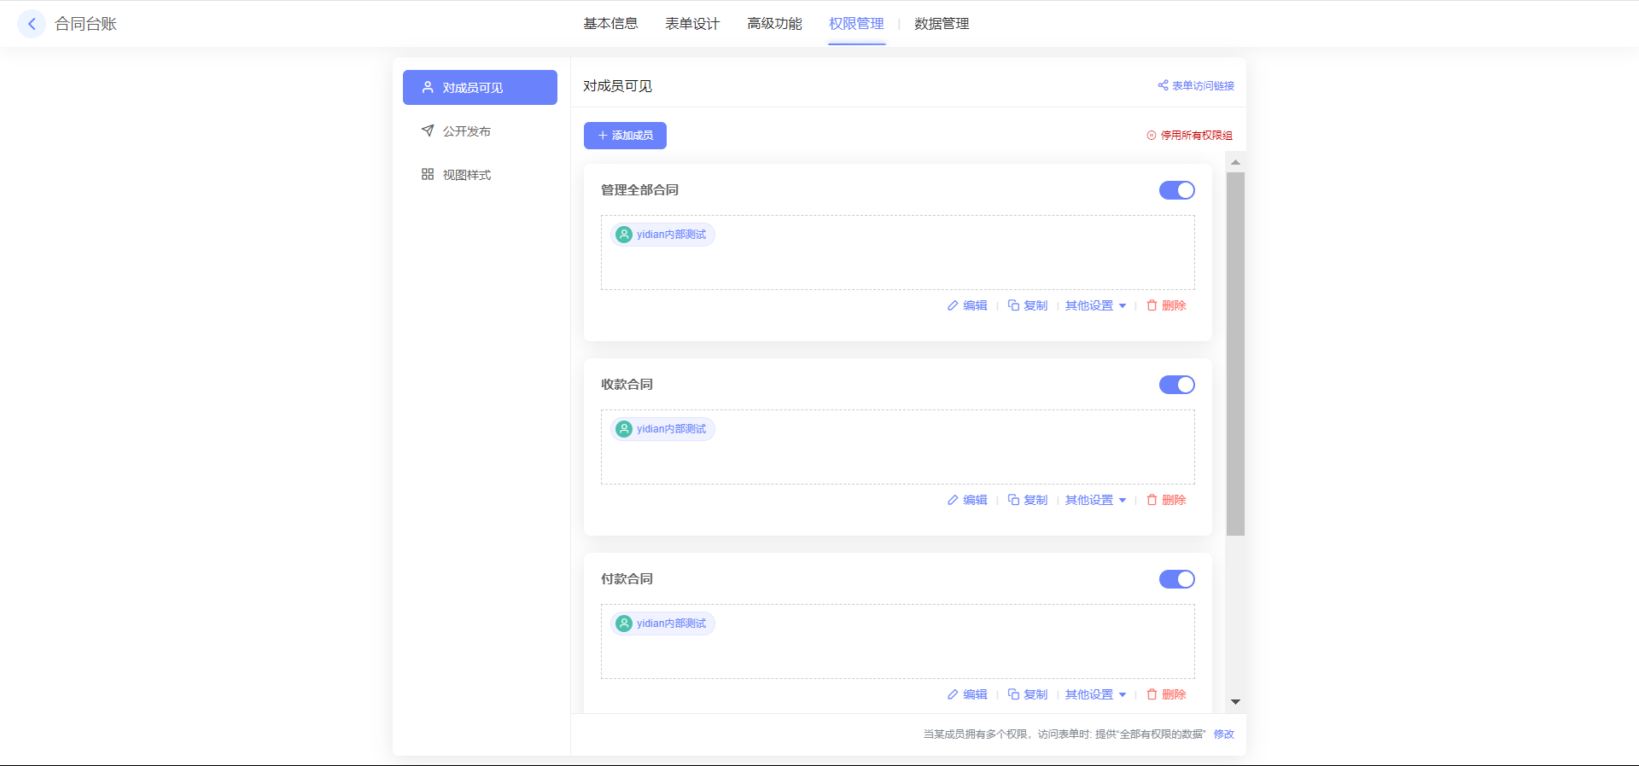Click the 停用所有权限组 stop icon
Viewport: 1639px width, 766px height.
tap(1152, 136)
